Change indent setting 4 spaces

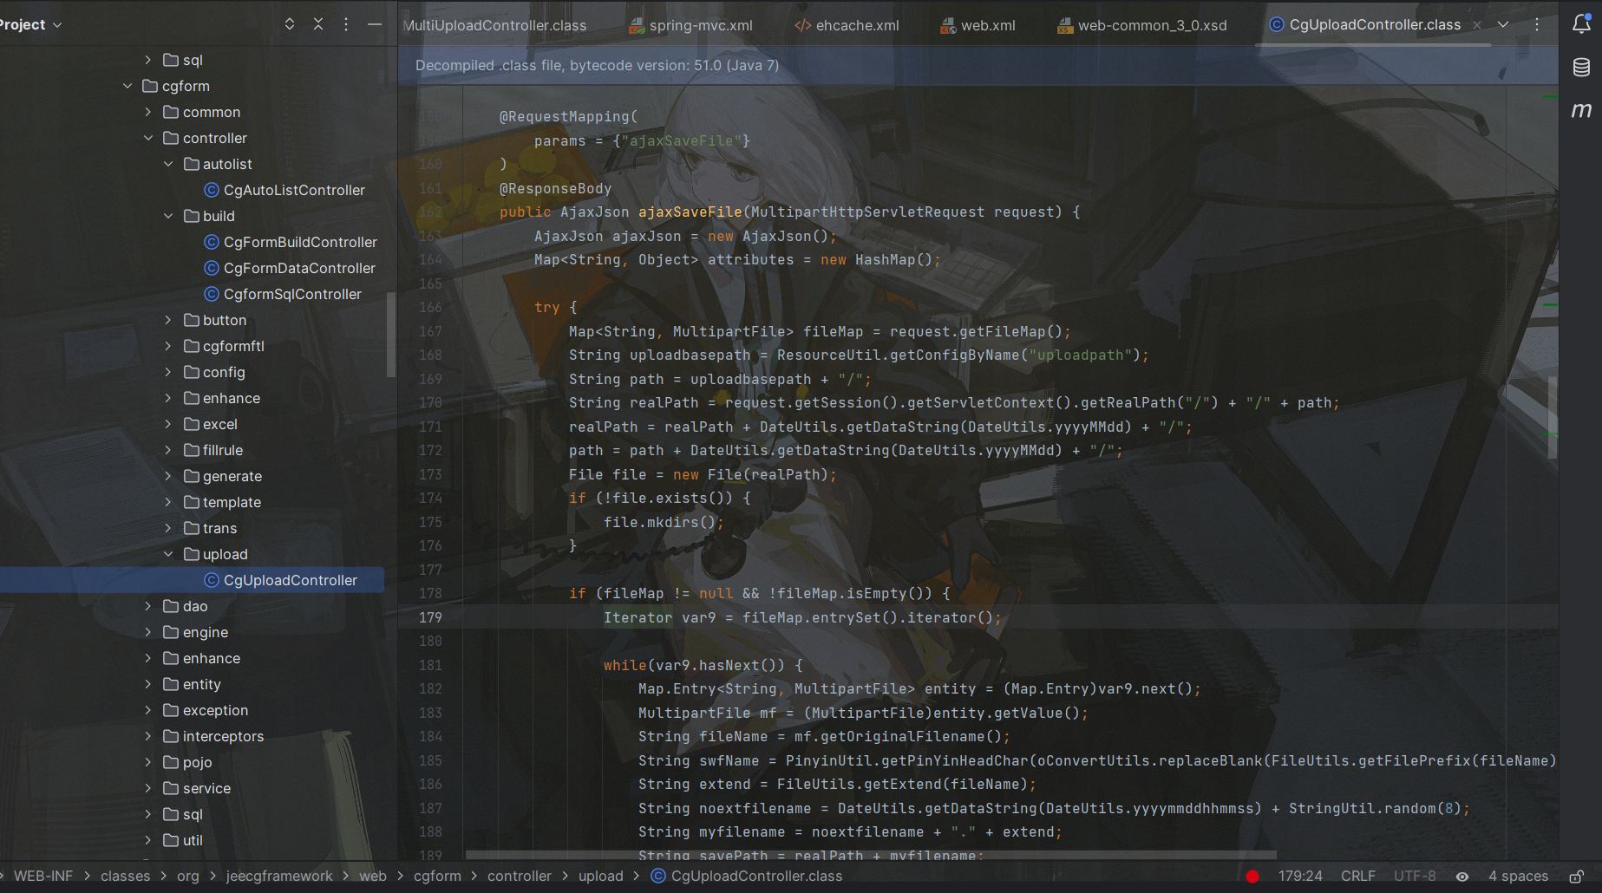pyautogui.click(x=1518, y=877)
